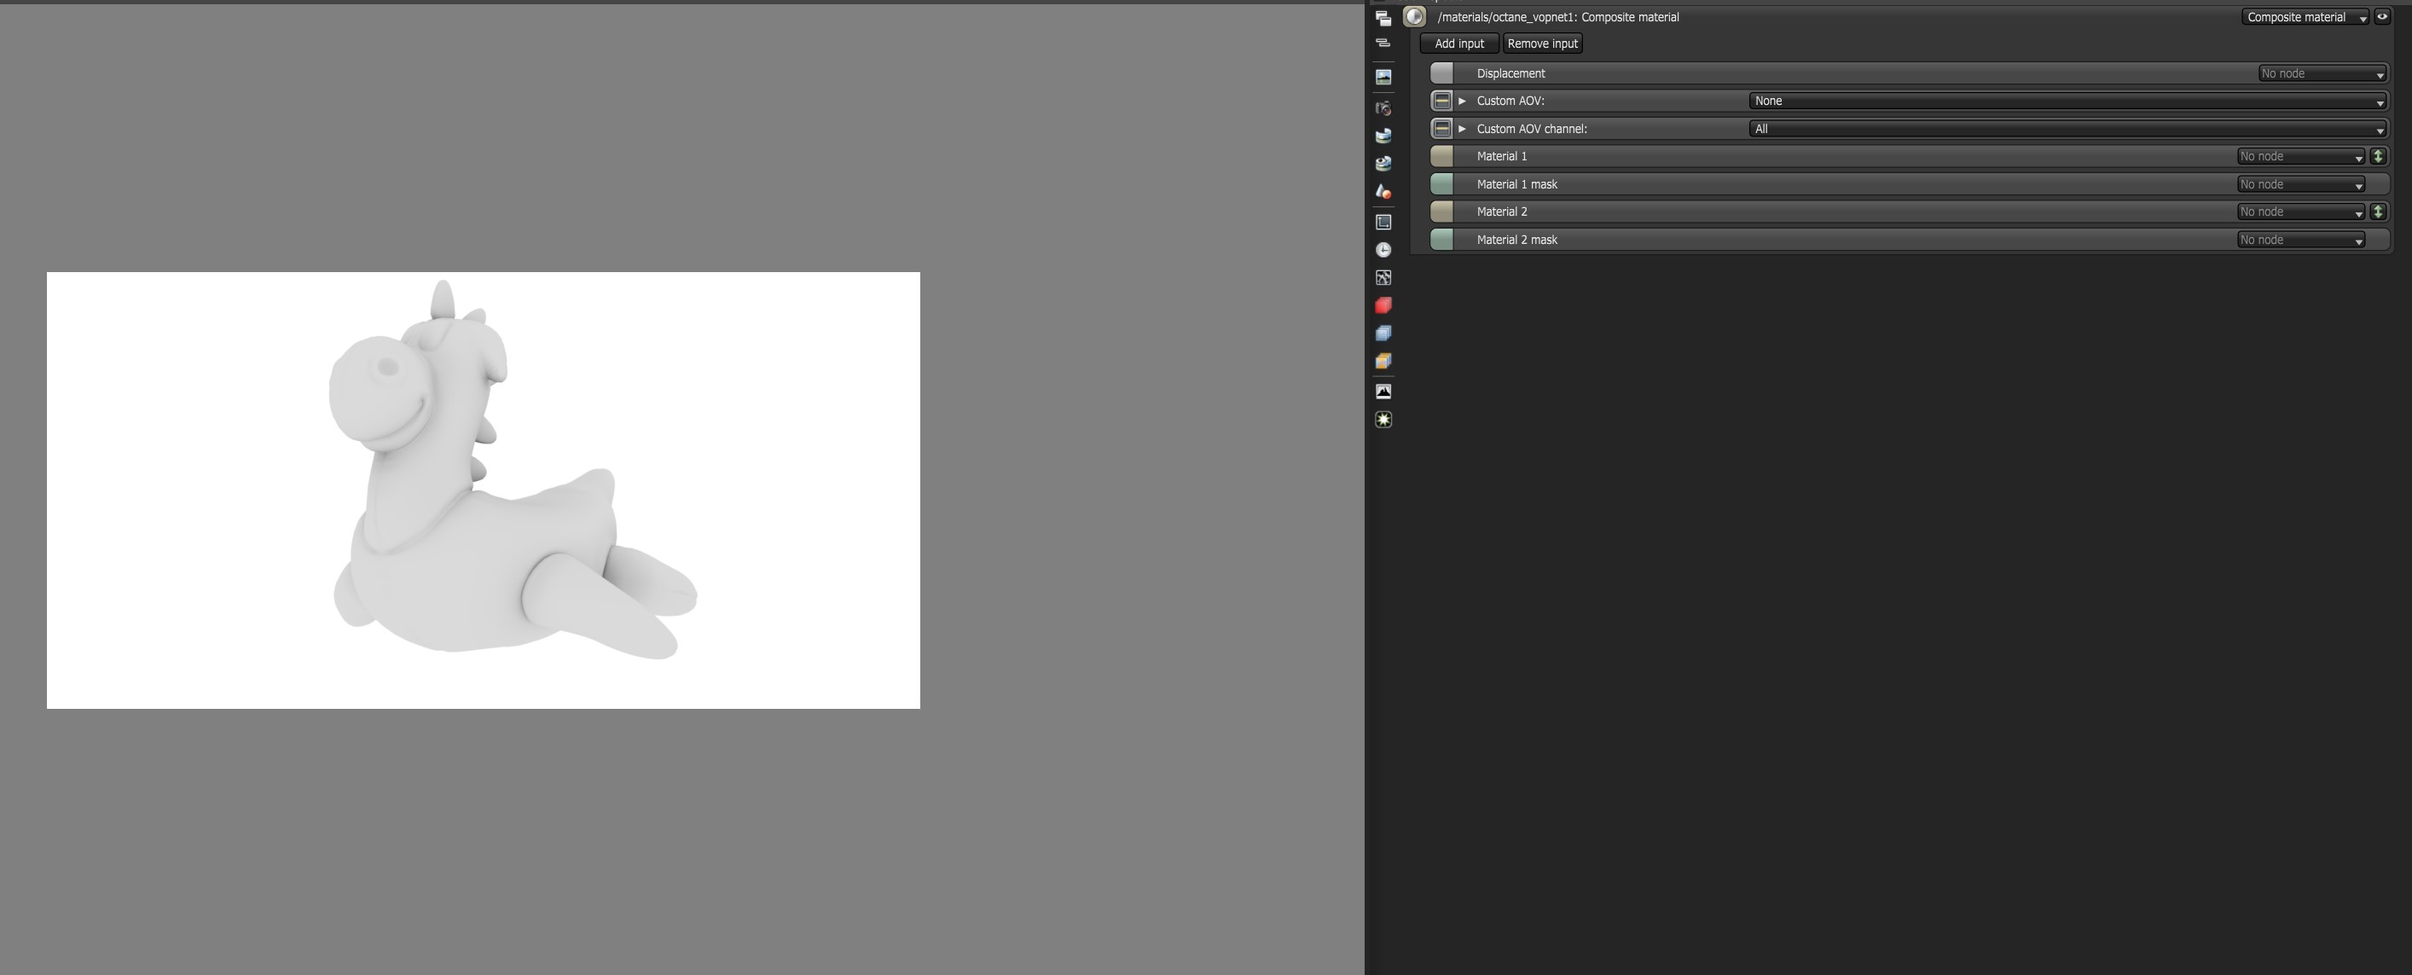This screenshot has width=2412, height=975.
Task: Click the picture icon in sidebar
Action: [1383, 77]
